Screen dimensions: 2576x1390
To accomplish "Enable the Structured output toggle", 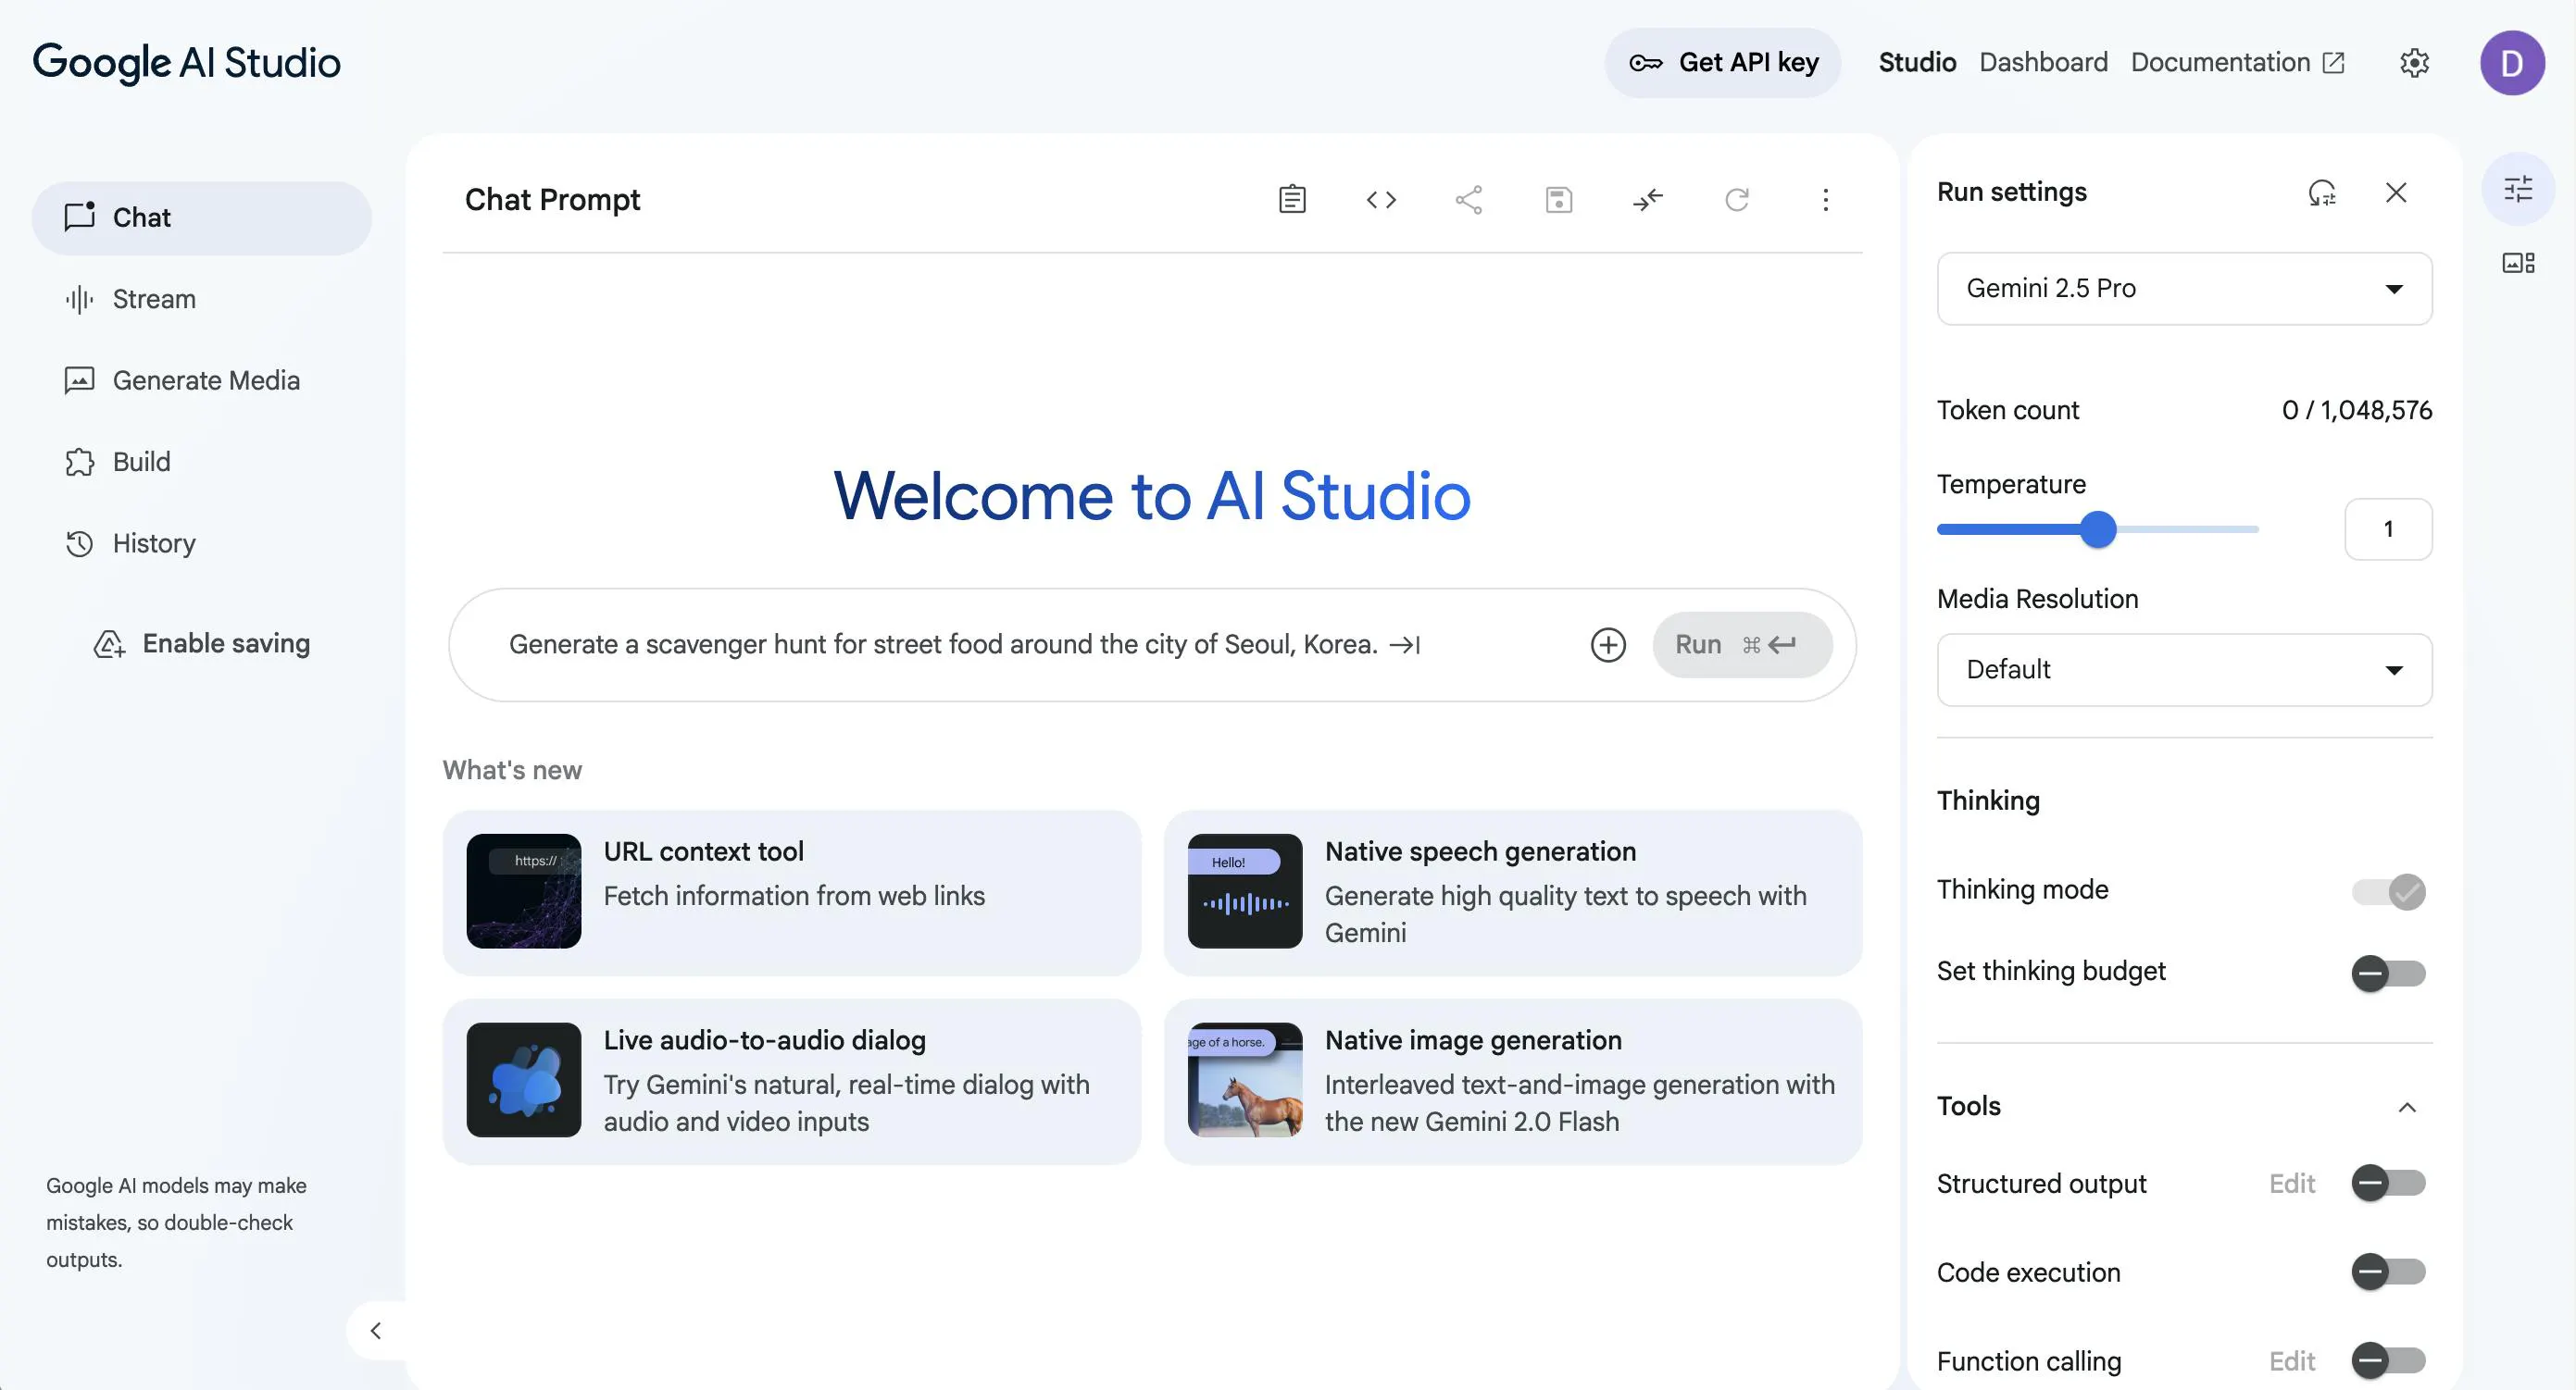I will pyautogui.click(x=2388, y=1183).
